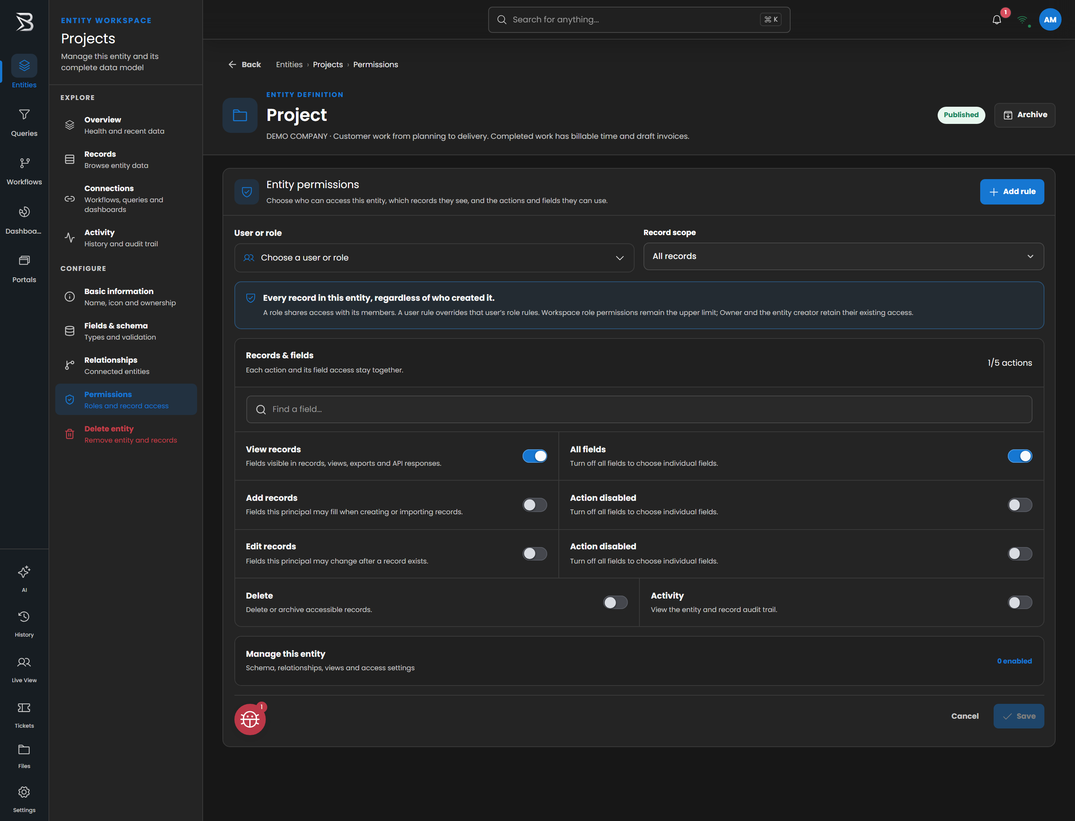Enable the Activity audit trail toggle
The width and height of the screenshot is (1075, 821).
coord(1020,602)
